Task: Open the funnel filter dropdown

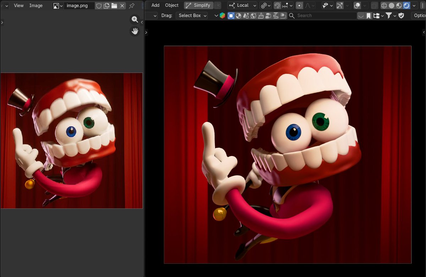Action: [x=391, y=16]
